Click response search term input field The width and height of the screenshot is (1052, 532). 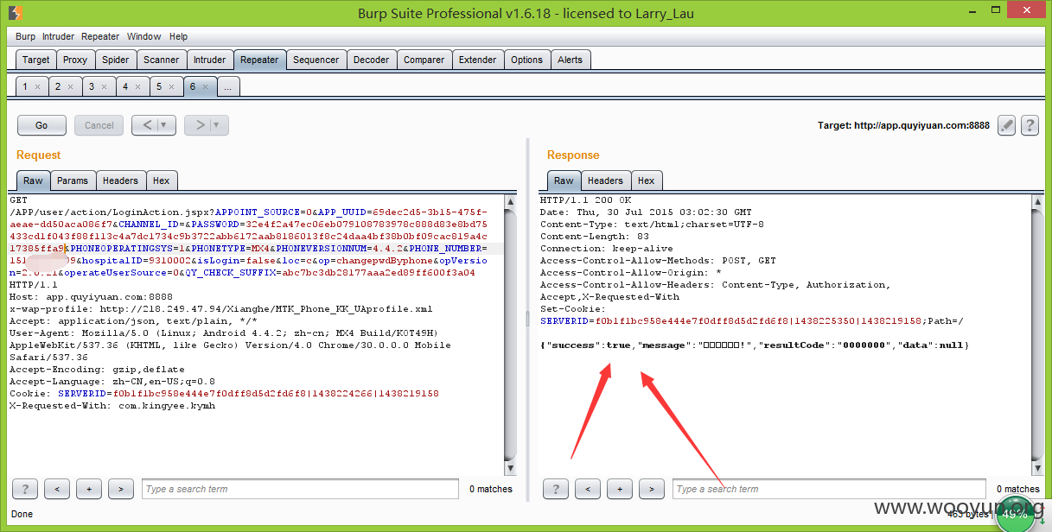click(x=829, y=489)
